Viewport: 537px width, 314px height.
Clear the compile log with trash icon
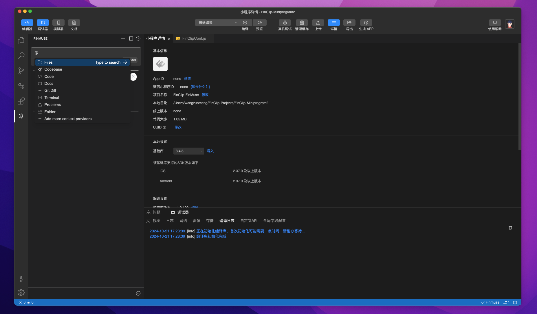[510, 228]
